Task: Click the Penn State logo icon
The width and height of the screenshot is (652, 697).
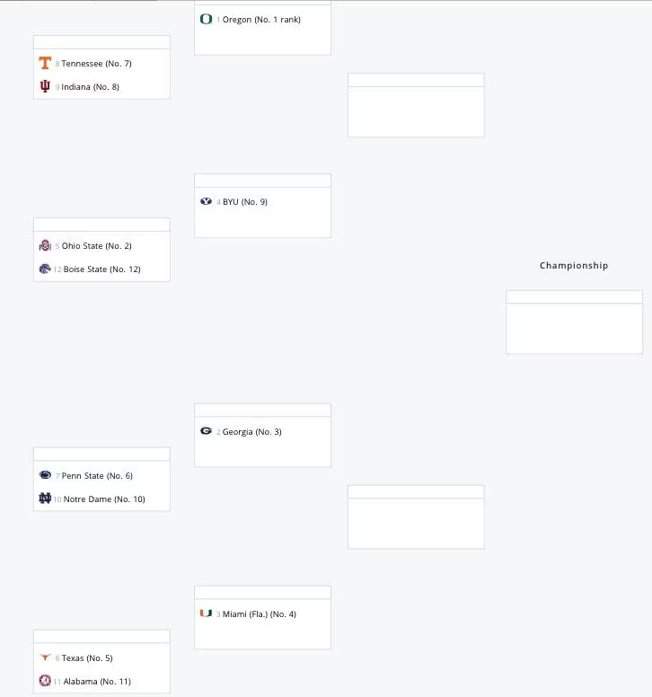Action: click(x=45, y=475)
